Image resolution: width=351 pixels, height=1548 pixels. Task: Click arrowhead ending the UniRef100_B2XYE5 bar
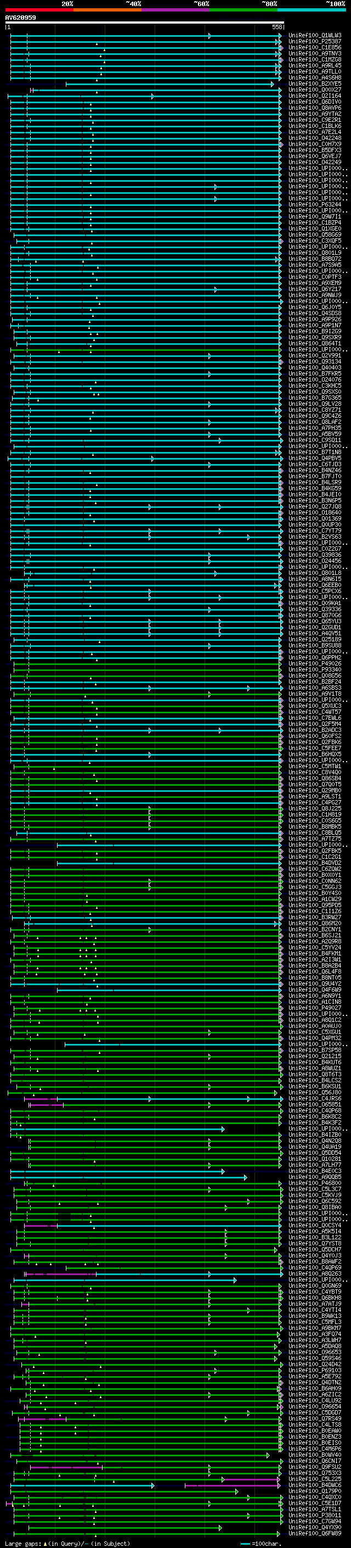tap(272, 84)
